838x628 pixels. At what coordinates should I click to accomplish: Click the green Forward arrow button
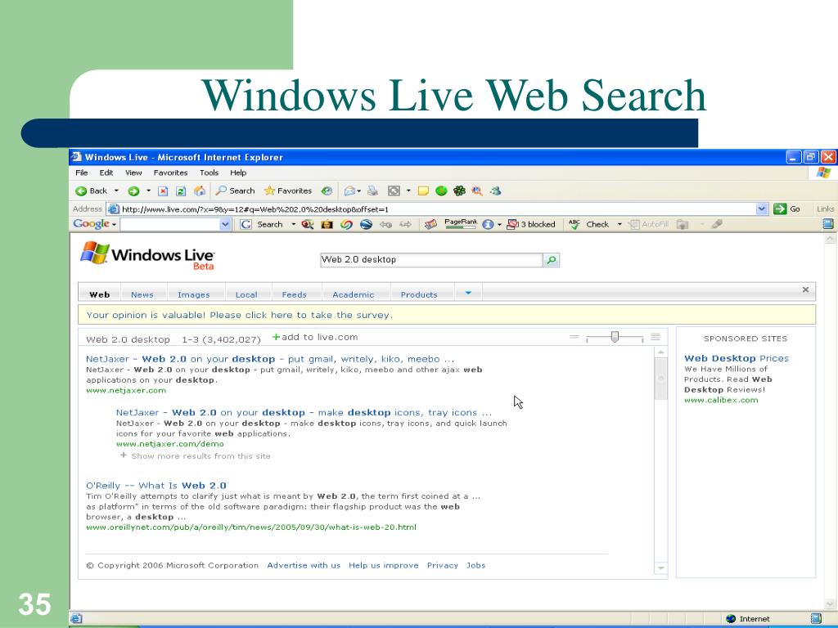coord(133,191)
